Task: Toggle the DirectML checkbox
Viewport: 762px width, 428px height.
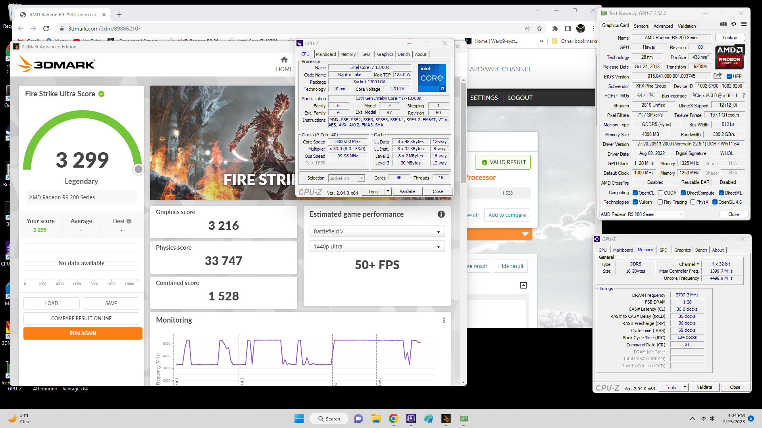Action: point(721,193)
